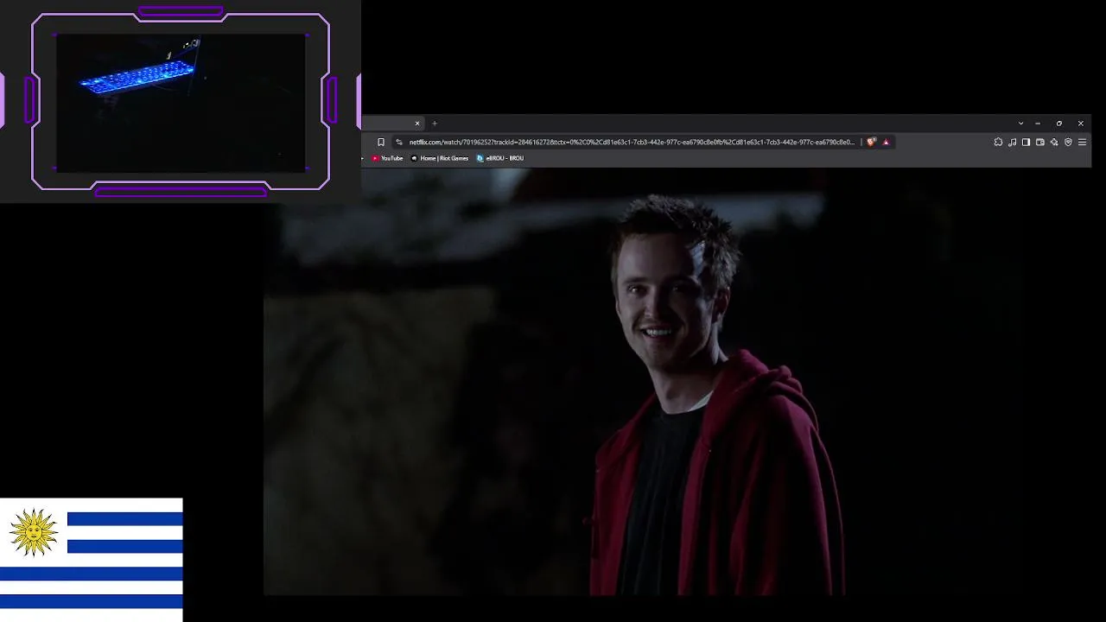
Task: View site information icon beside the URL
Action: pyautogui.click(x=399, y=143)
